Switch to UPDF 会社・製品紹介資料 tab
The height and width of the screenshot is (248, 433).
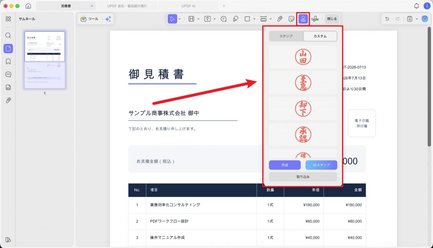click(x=127, y=6)
